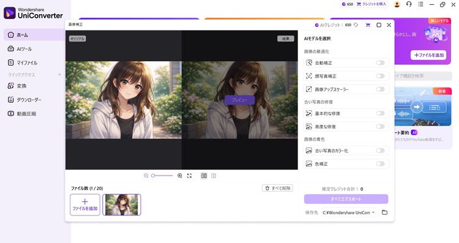The height and width of the screenshot is (243, 459).
Task: Click the 自動補正 icon
Action: click(309, 62)
